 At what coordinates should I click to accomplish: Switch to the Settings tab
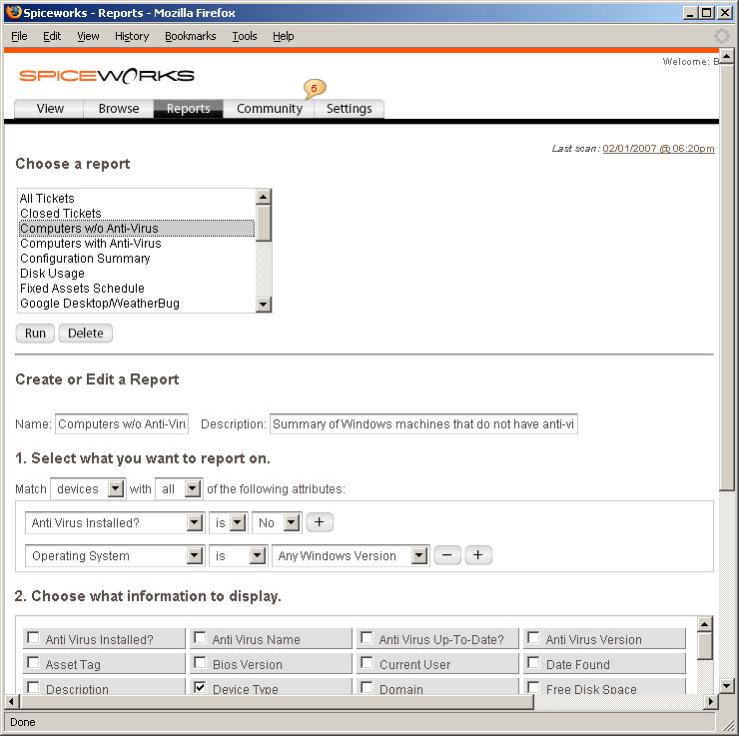(350, 109)
